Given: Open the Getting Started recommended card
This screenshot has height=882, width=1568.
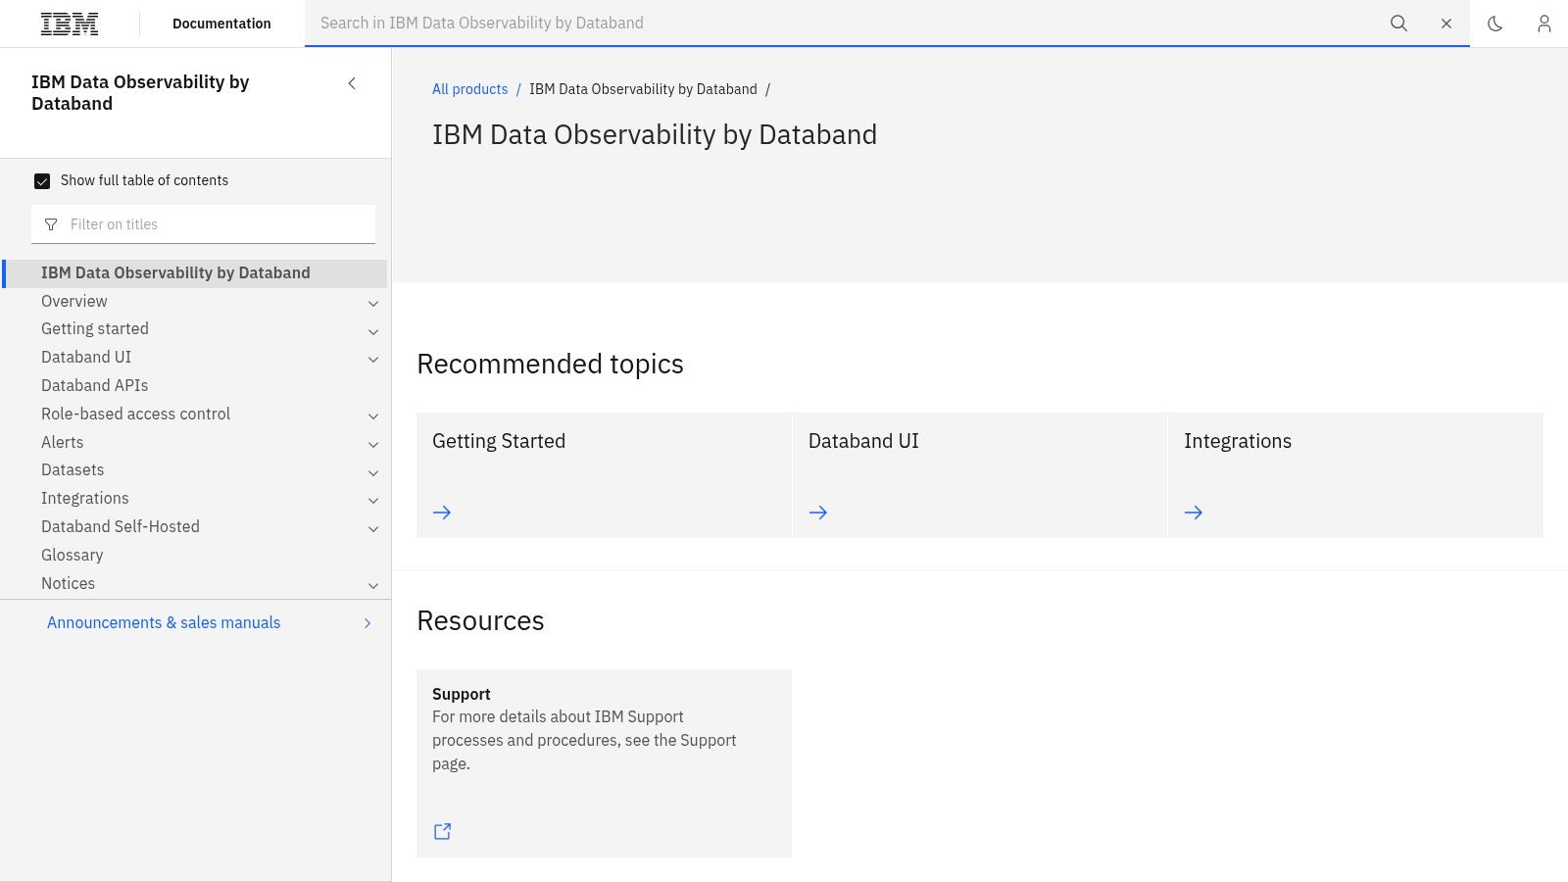Looking at the screenshot, I should [604, 475].
